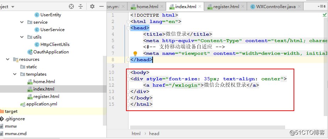This screenshot has width=328, height=139.
Task: Collapse the resources folder
Action: click(x=8, y=59)
